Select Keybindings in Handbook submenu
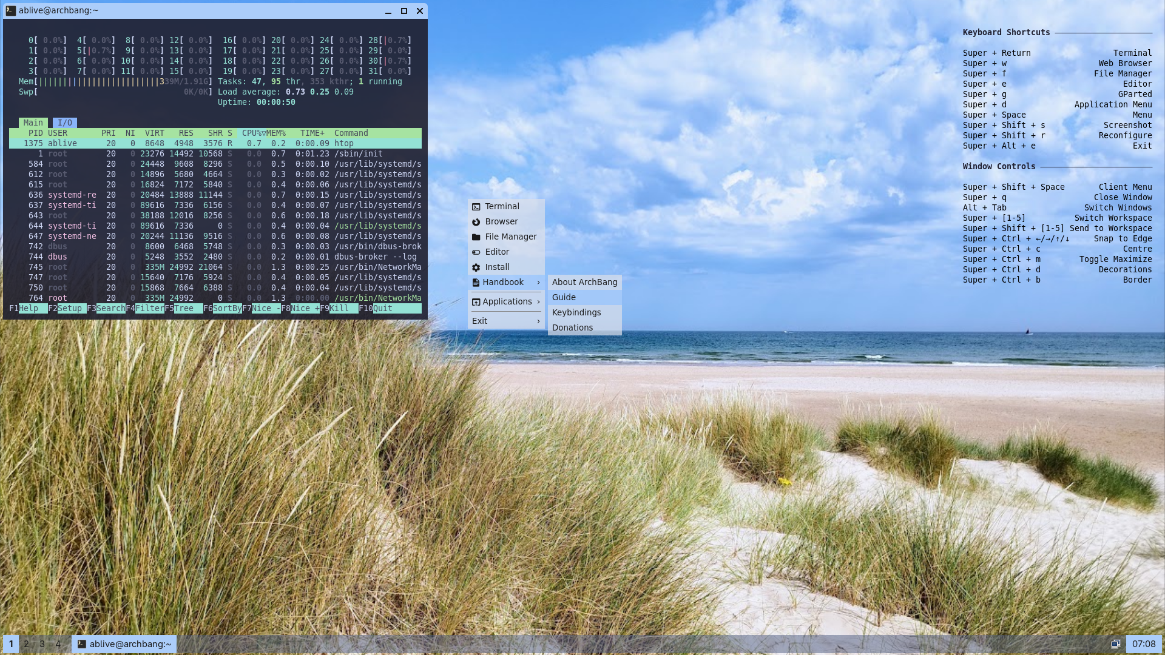The width and height of the screenshot is (1165, 655). [576, 312]
